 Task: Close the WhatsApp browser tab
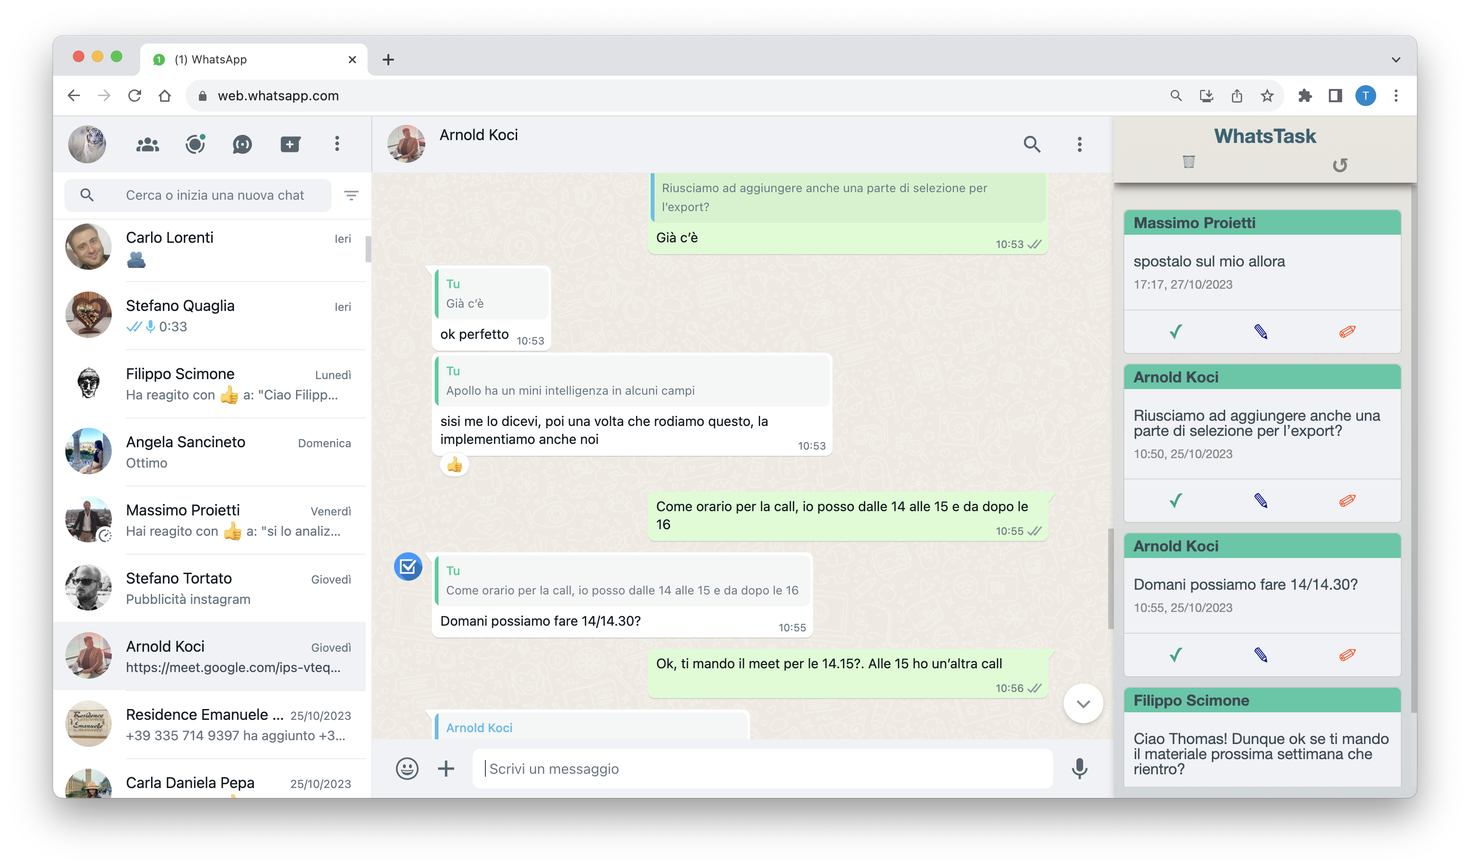[352, 60]
